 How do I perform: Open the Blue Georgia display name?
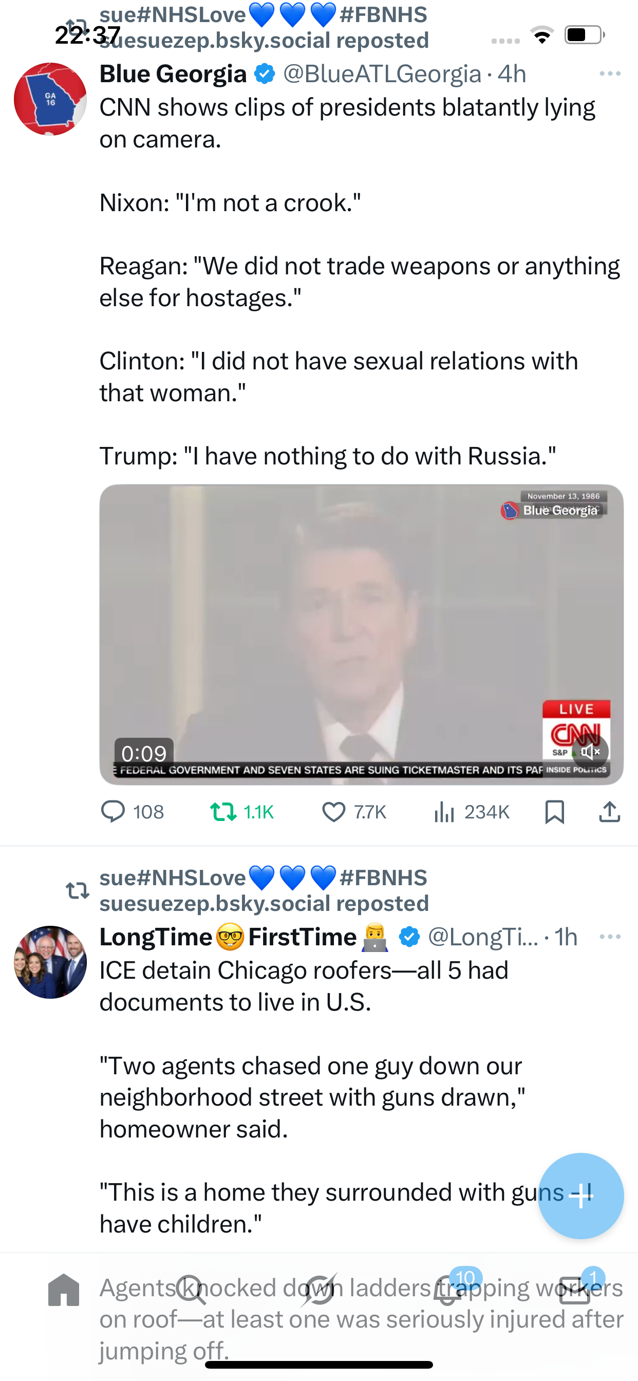coord(173,74)
